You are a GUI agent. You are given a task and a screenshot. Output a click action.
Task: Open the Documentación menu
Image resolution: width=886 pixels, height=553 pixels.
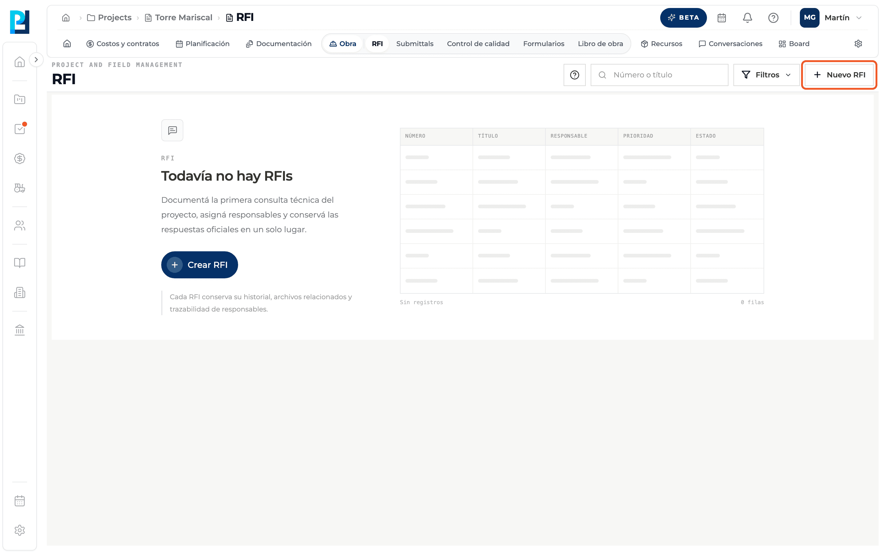tap(279, 44)
